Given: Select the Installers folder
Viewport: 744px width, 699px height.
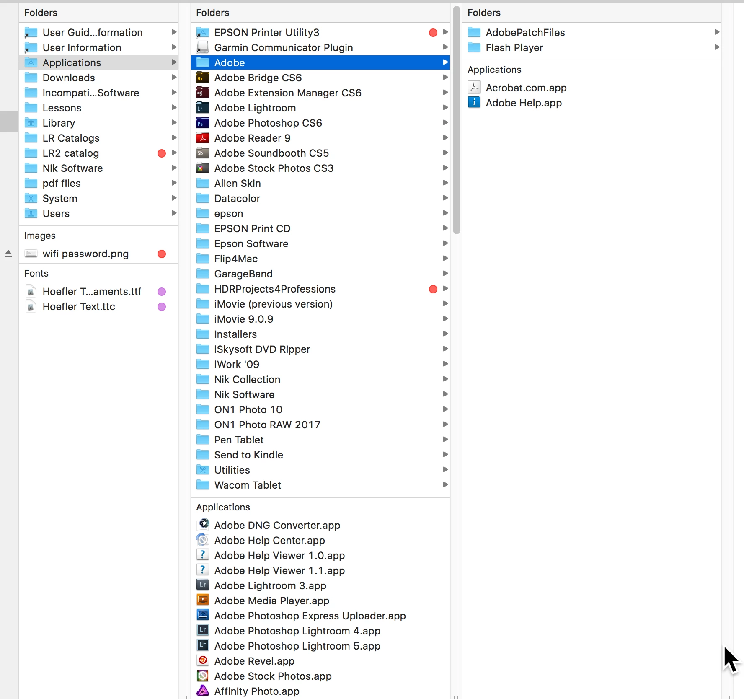Looking at the screenshot, I should click(320, 334).
